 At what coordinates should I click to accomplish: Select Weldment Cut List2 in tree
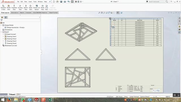[x=11, y=46]
